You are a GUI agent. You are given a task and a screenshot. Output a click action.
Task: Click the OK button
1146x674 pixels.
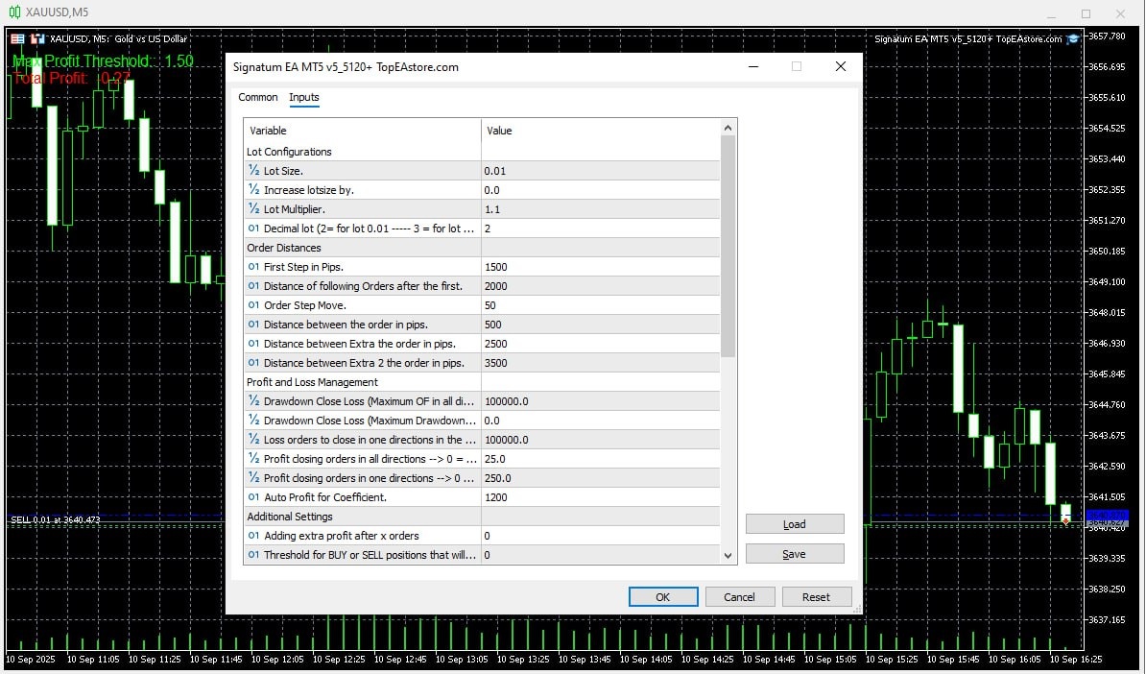click(663, 596)
